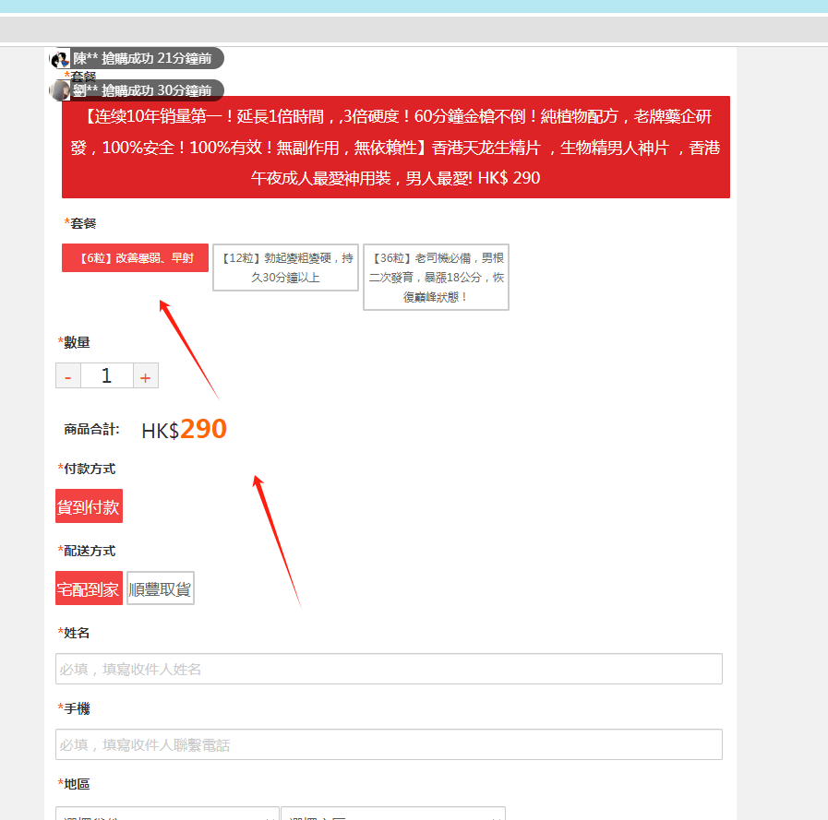
Task: Click the 陳** 搶購成功 21分鐘前 notification
Action: coord(137,59)
